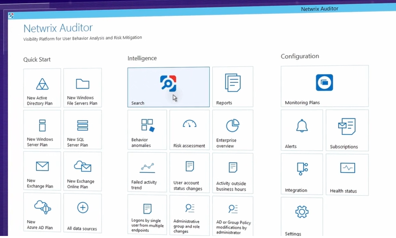396x238 pixels.
Task: Launch the Search tile under Intelligence
Action: point(168,87)
